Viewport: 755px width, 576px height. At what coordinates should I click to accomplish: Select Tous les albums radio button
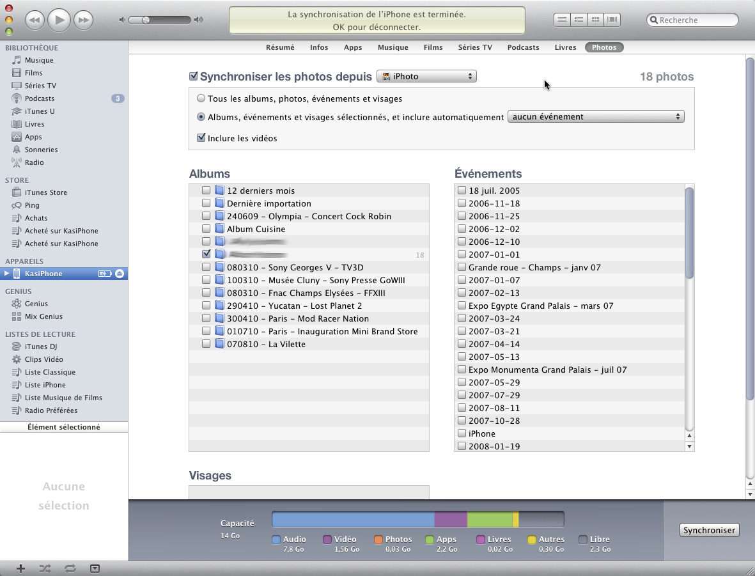(201, 98)
